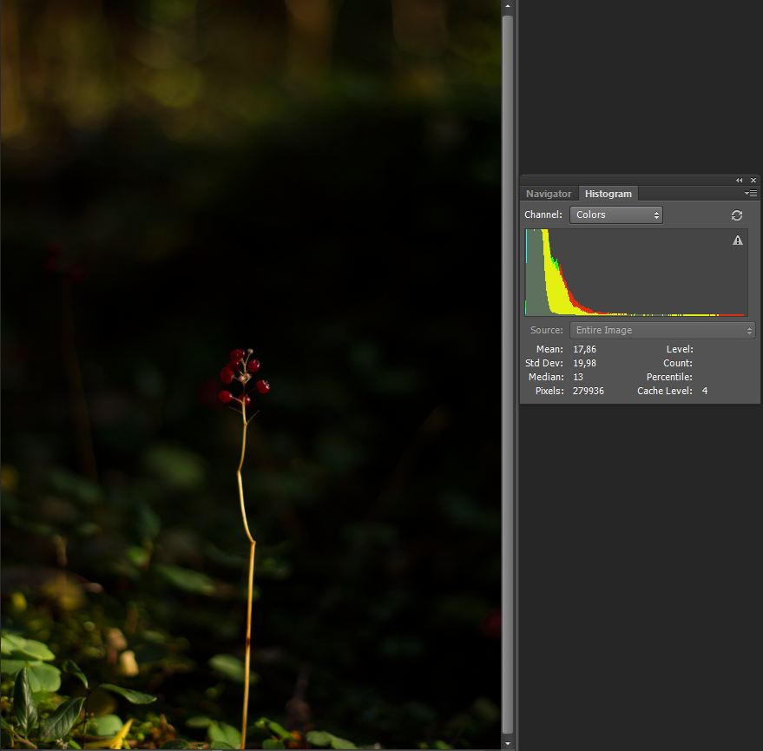The width and height of the screenshot is (763, 751).
Task: Click the Percentile label in statistics
Action: coord(669,377)
